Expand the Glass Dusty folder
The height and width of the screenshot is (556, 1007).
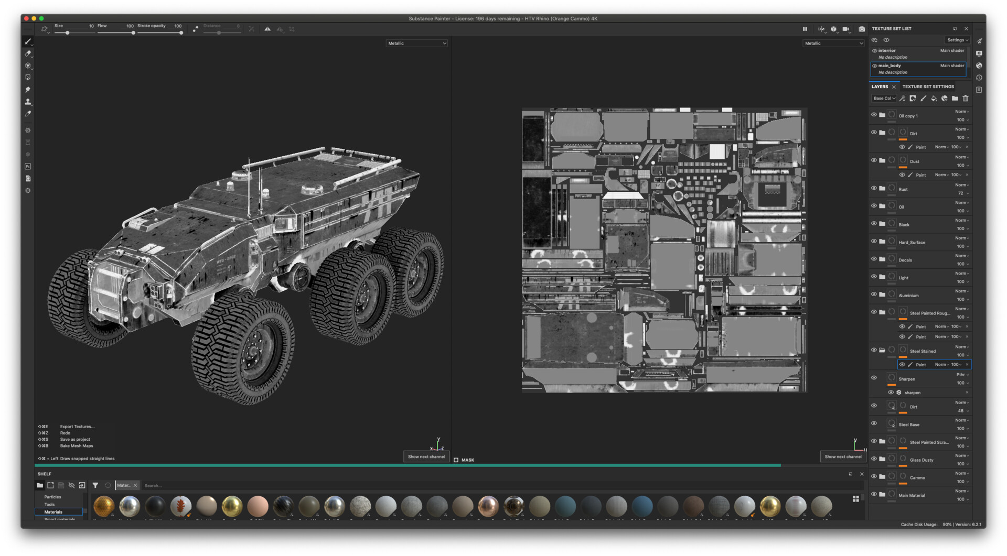tap(882, 459)
